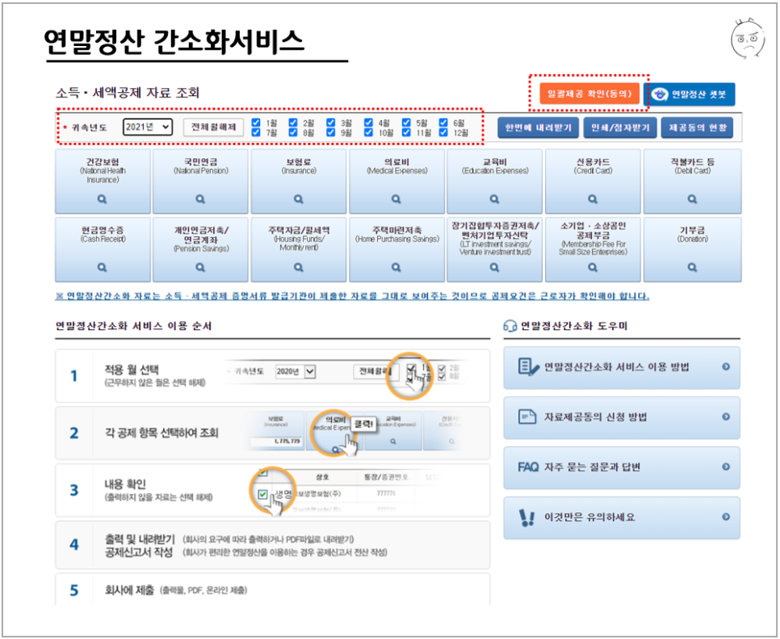
Task: Toggle the 6월 month checkbox
Action: pyautogui.click(x=443, y=123)
